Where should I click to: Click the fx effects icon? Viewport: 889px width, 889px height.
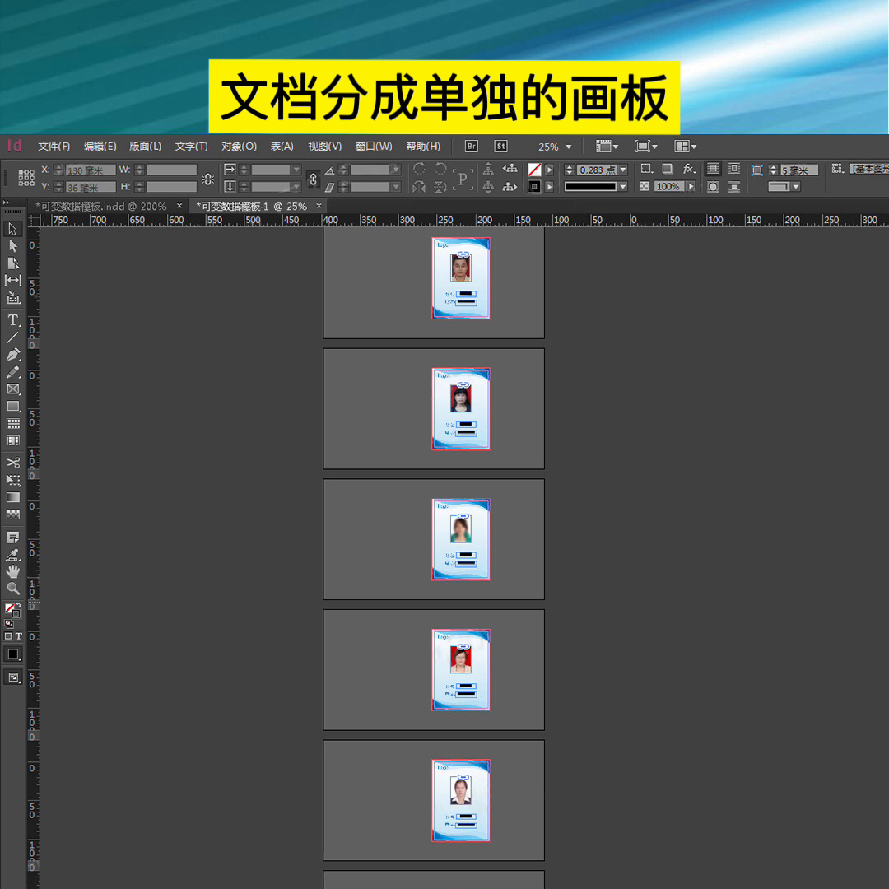point(689,169)
